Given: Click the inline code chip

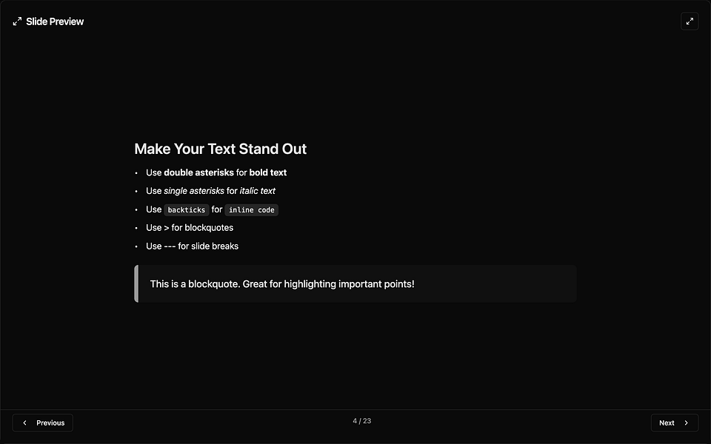Looking at the screenshot, I should 251,209.
